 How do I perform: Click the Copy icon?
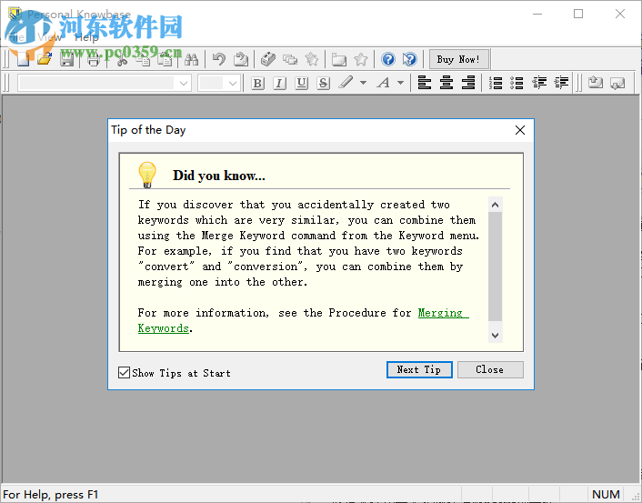coord(143,60)
